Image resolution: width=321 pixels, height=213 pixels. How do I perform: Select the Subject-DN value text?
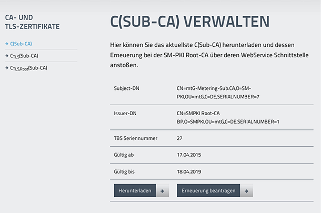[x=218, y=93]
